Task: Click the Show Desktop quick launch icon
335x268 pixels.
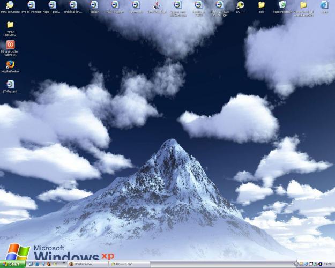Action: [x=31, y=264]
